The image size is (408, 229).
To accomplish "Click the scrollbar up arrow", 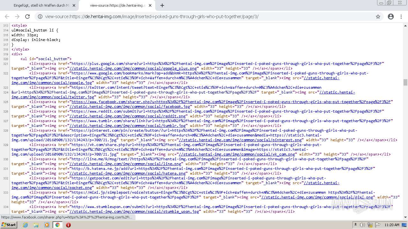I will click(x=405, y=25).
